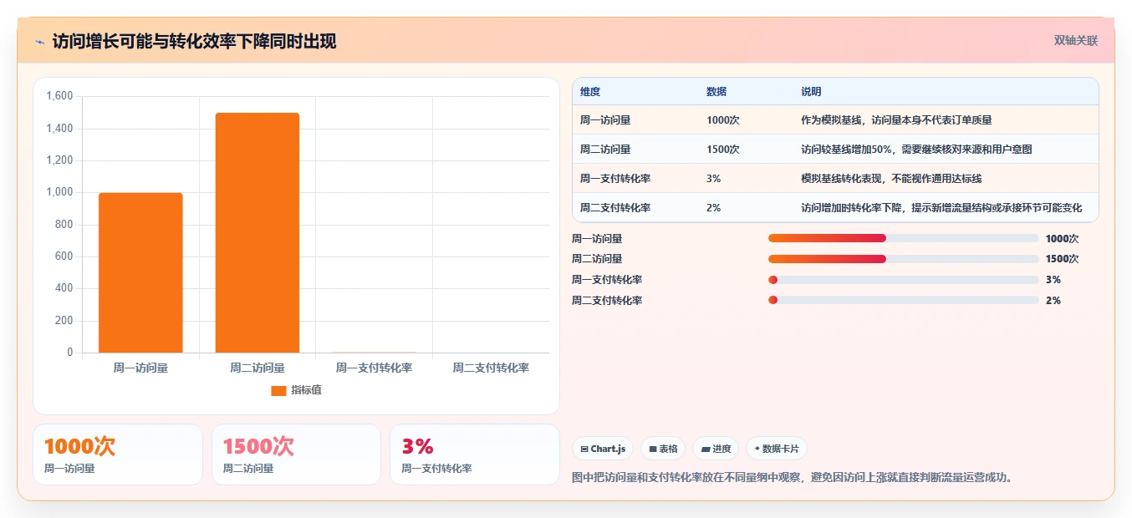The width and height of the screenshot is (1132, 518).
Task: Click the 维度 table column header
Action: click(590, 92)
